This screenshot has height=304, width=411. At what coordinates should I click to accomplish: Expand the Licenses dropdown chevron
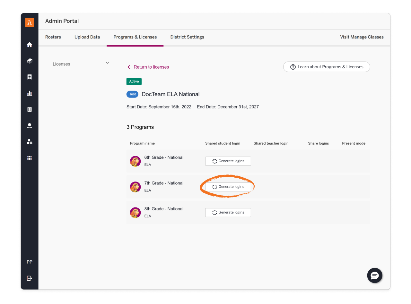108,63
